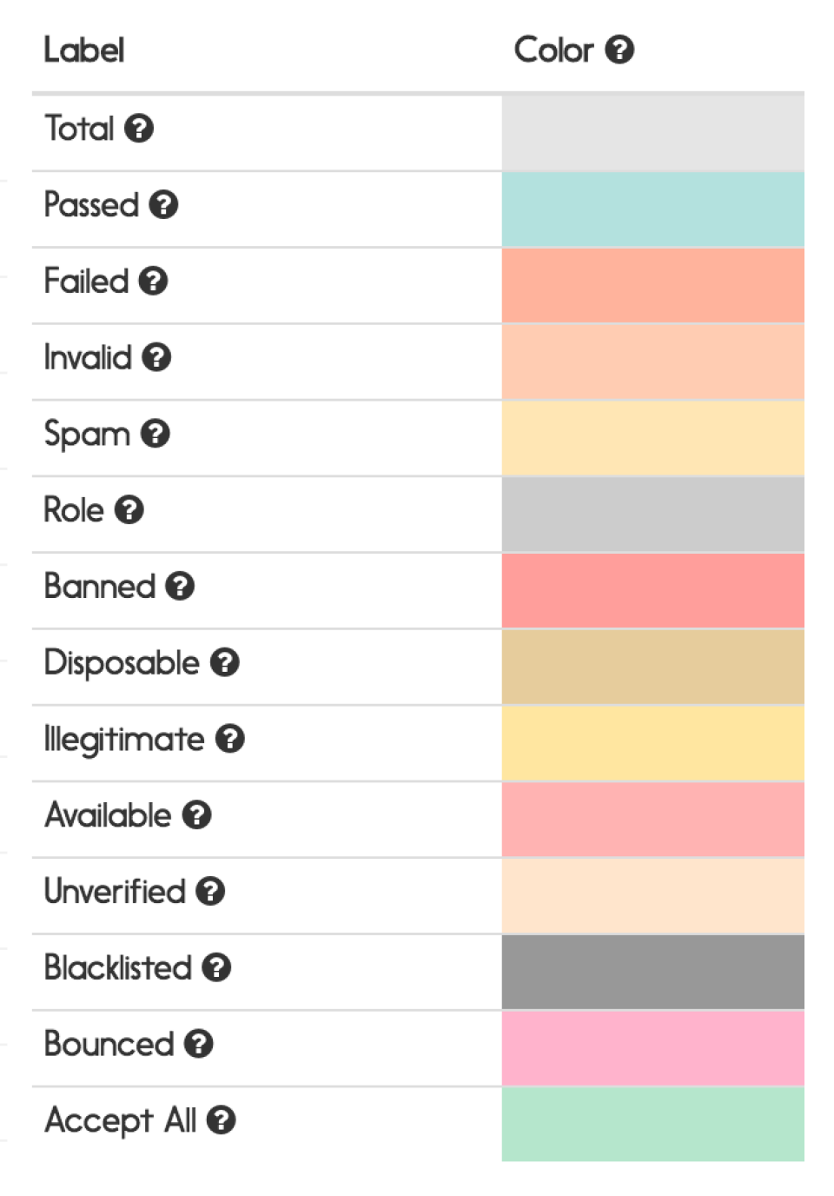Click the Illegitimate help icon
Screen dimensions: 834x1196
pyautogui.click(x=230, y=739)
